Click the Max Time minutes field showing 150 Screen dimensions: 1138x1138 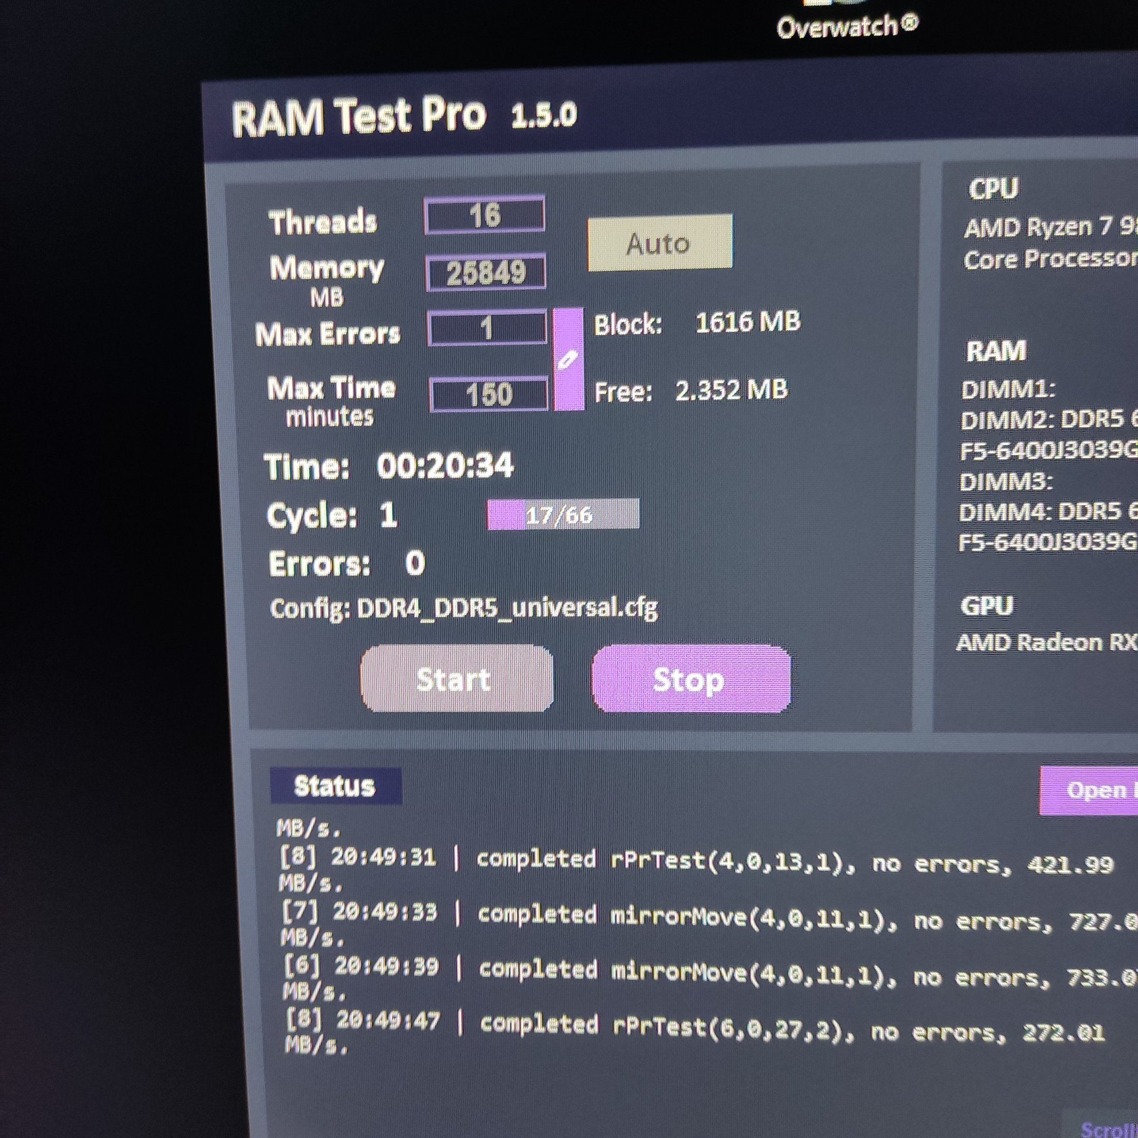pos(489,394)
